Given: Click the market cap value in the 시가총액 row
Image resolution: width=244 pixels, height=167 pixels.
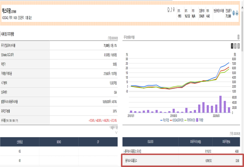Looking at the screenshot, I should click(x=113, y=83).
